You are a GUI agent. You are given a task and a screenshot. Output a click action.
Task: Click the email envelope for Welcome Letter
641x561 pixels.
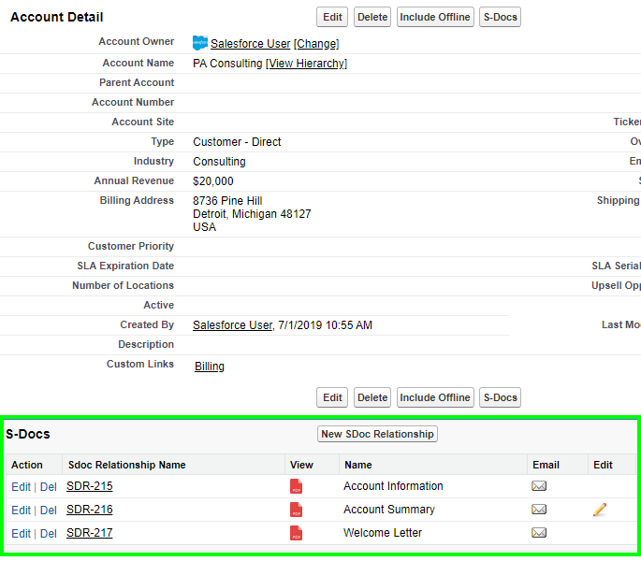(x=539, y=532)
